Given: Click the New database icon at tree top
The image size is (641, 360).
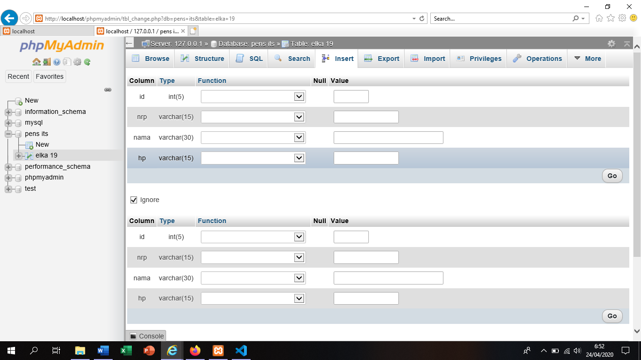Looking at the screenshot, I should (19, 101).
